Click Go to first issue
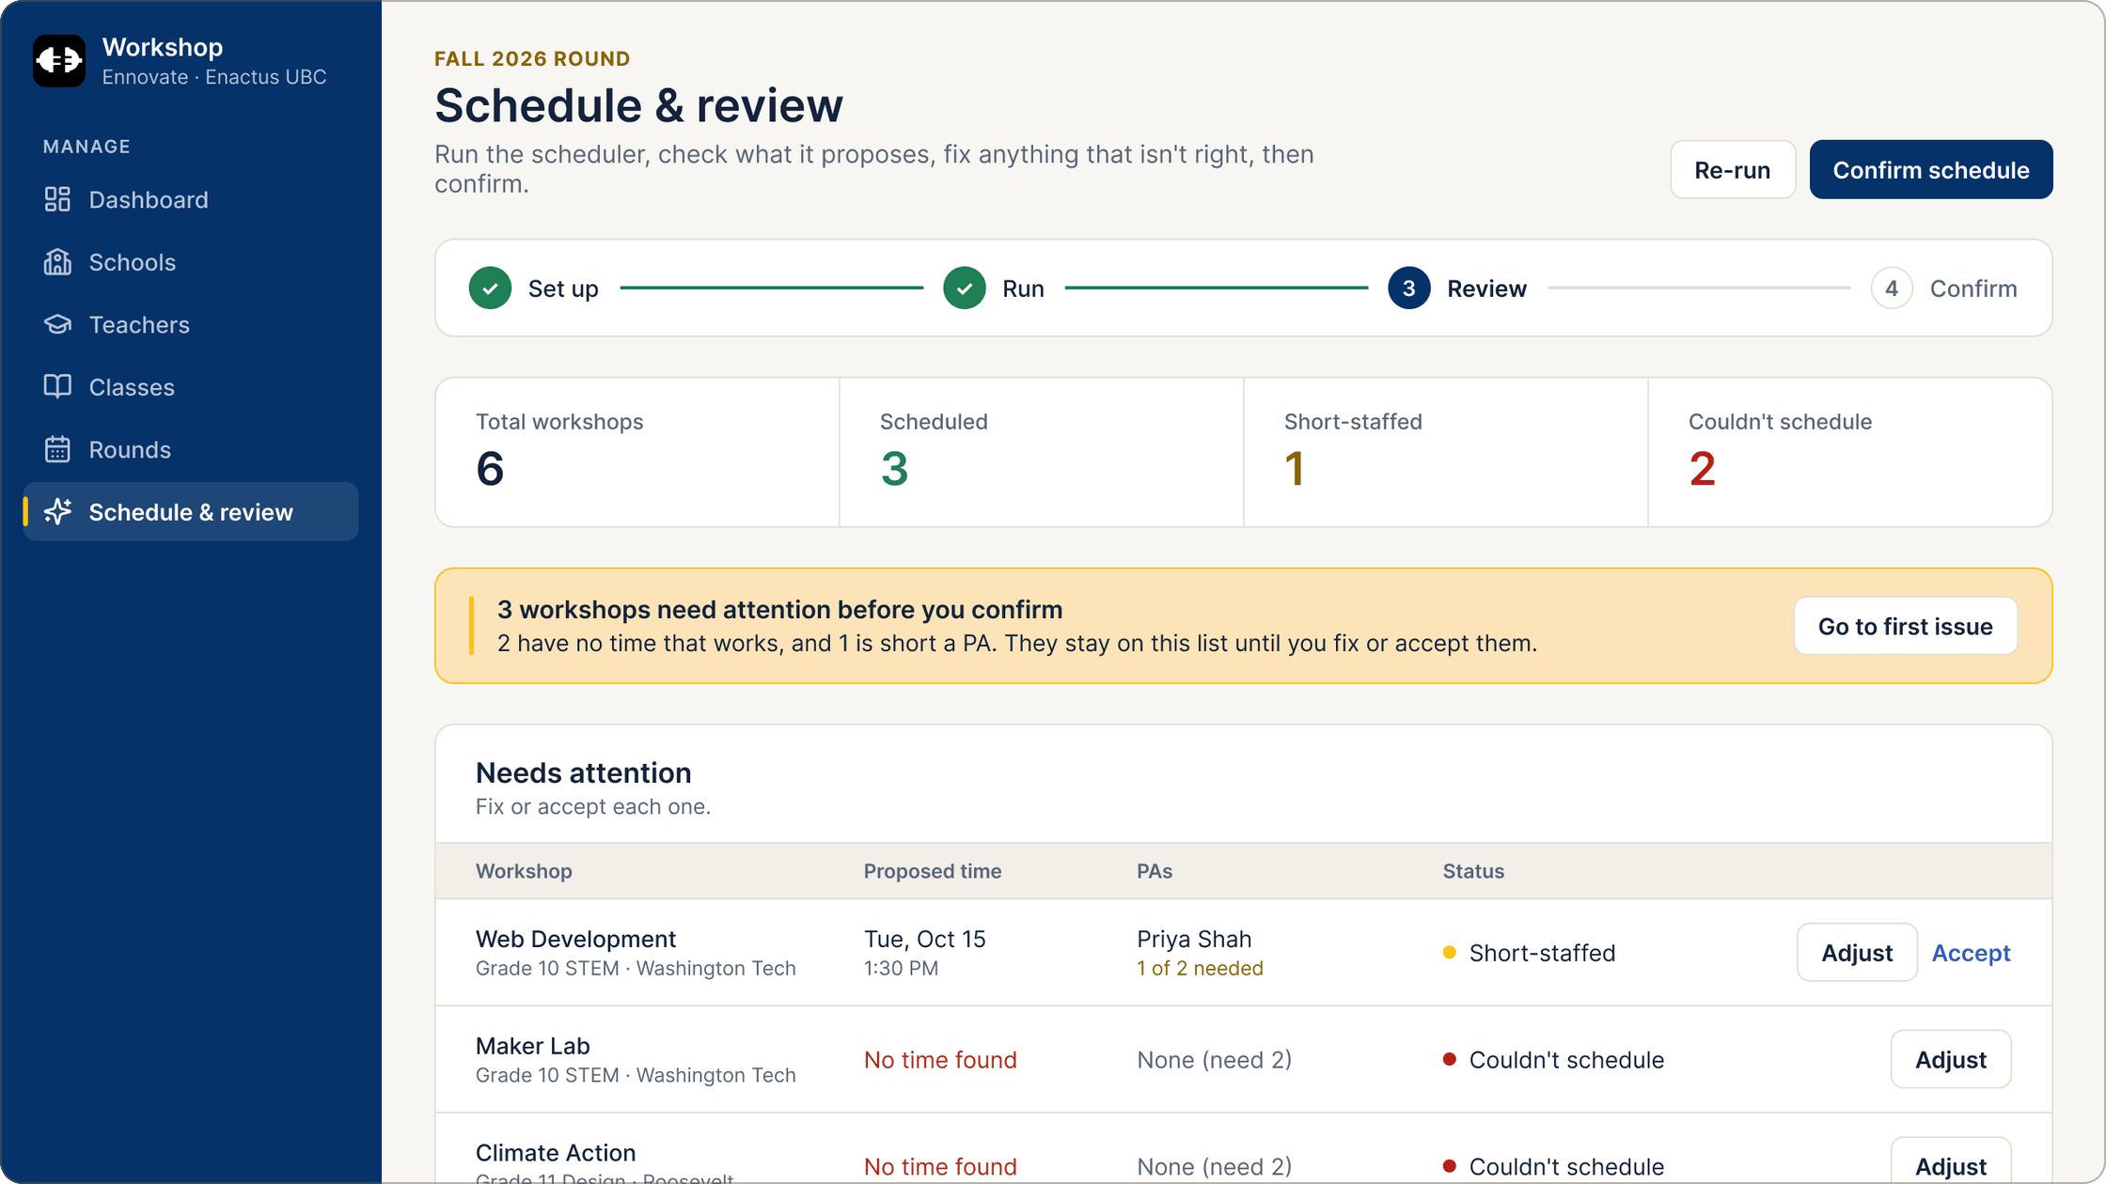 point(1905,626)
